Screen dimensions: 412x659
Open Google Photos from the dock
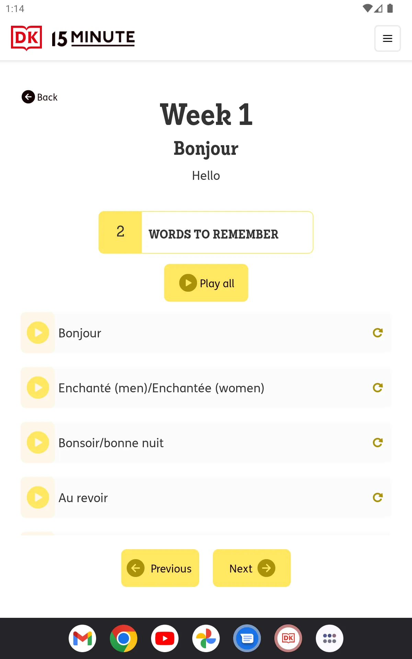point(206,638)
